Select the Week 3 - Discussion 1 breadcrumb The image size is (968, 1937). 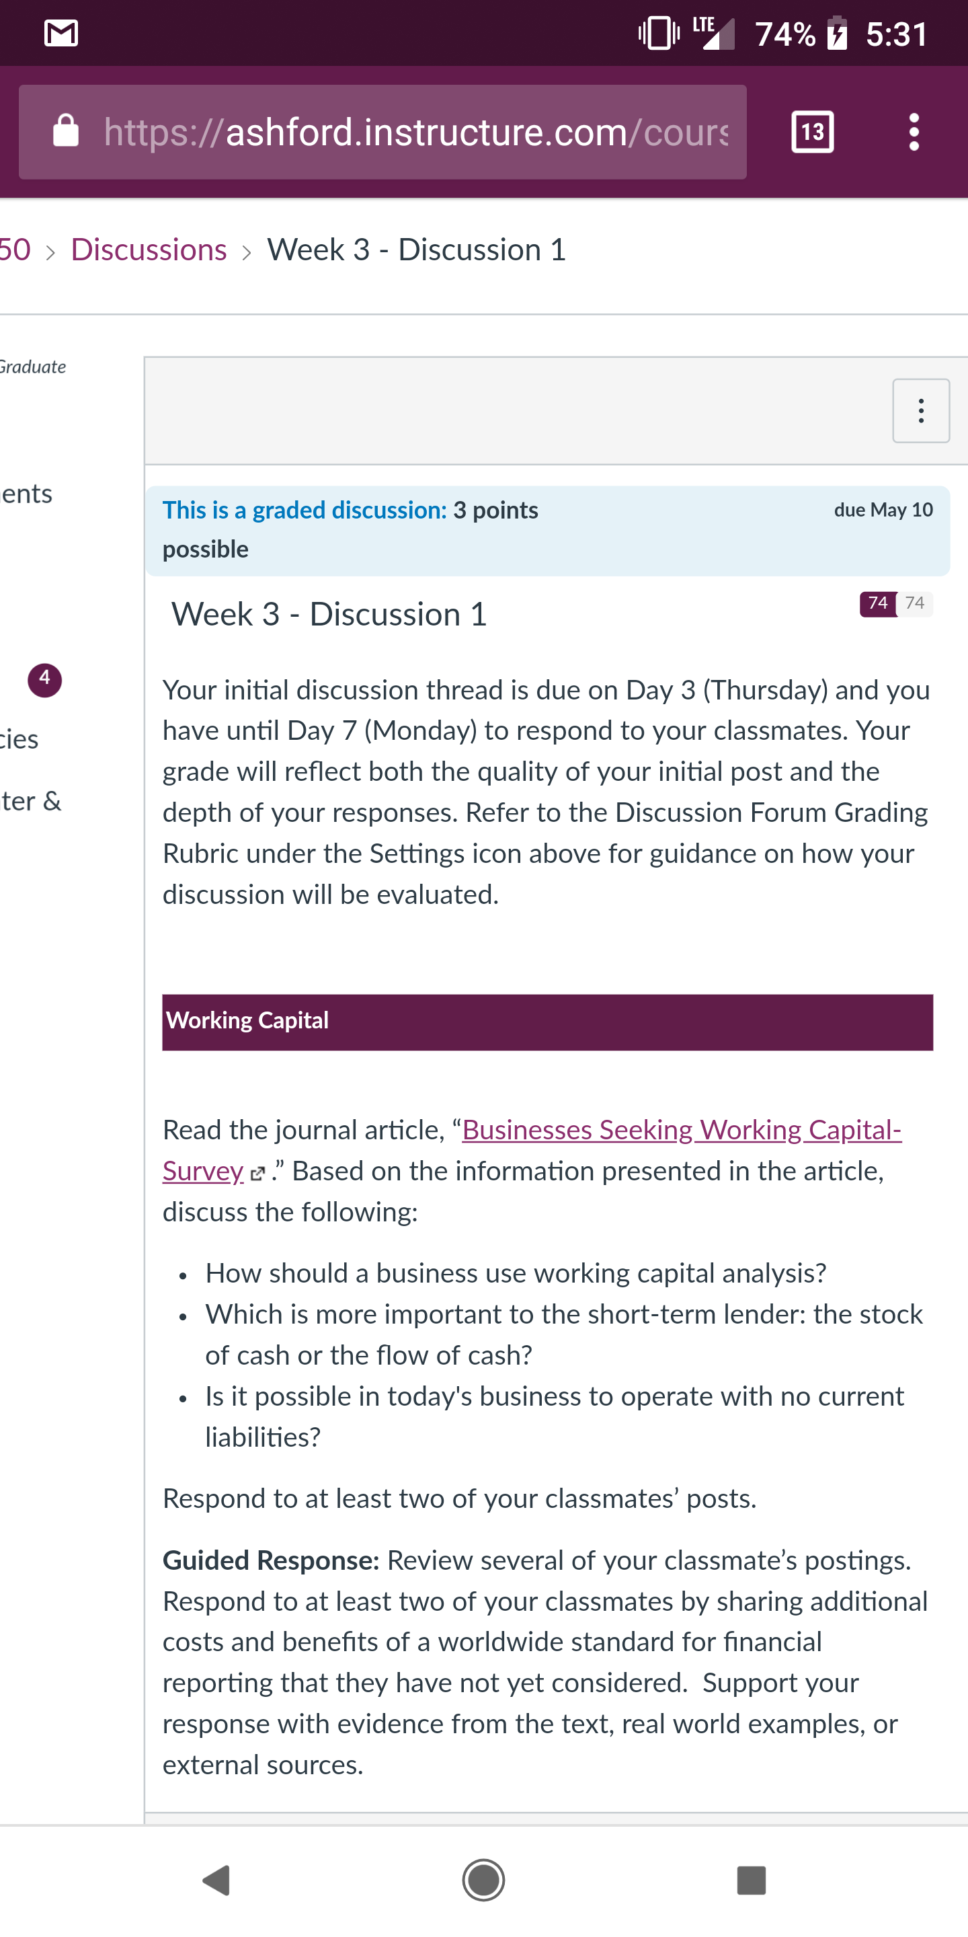[x=416, y=250]
